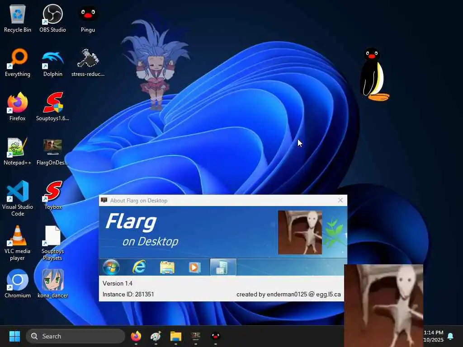Click the media player icon in Flarg dialog

194,267
